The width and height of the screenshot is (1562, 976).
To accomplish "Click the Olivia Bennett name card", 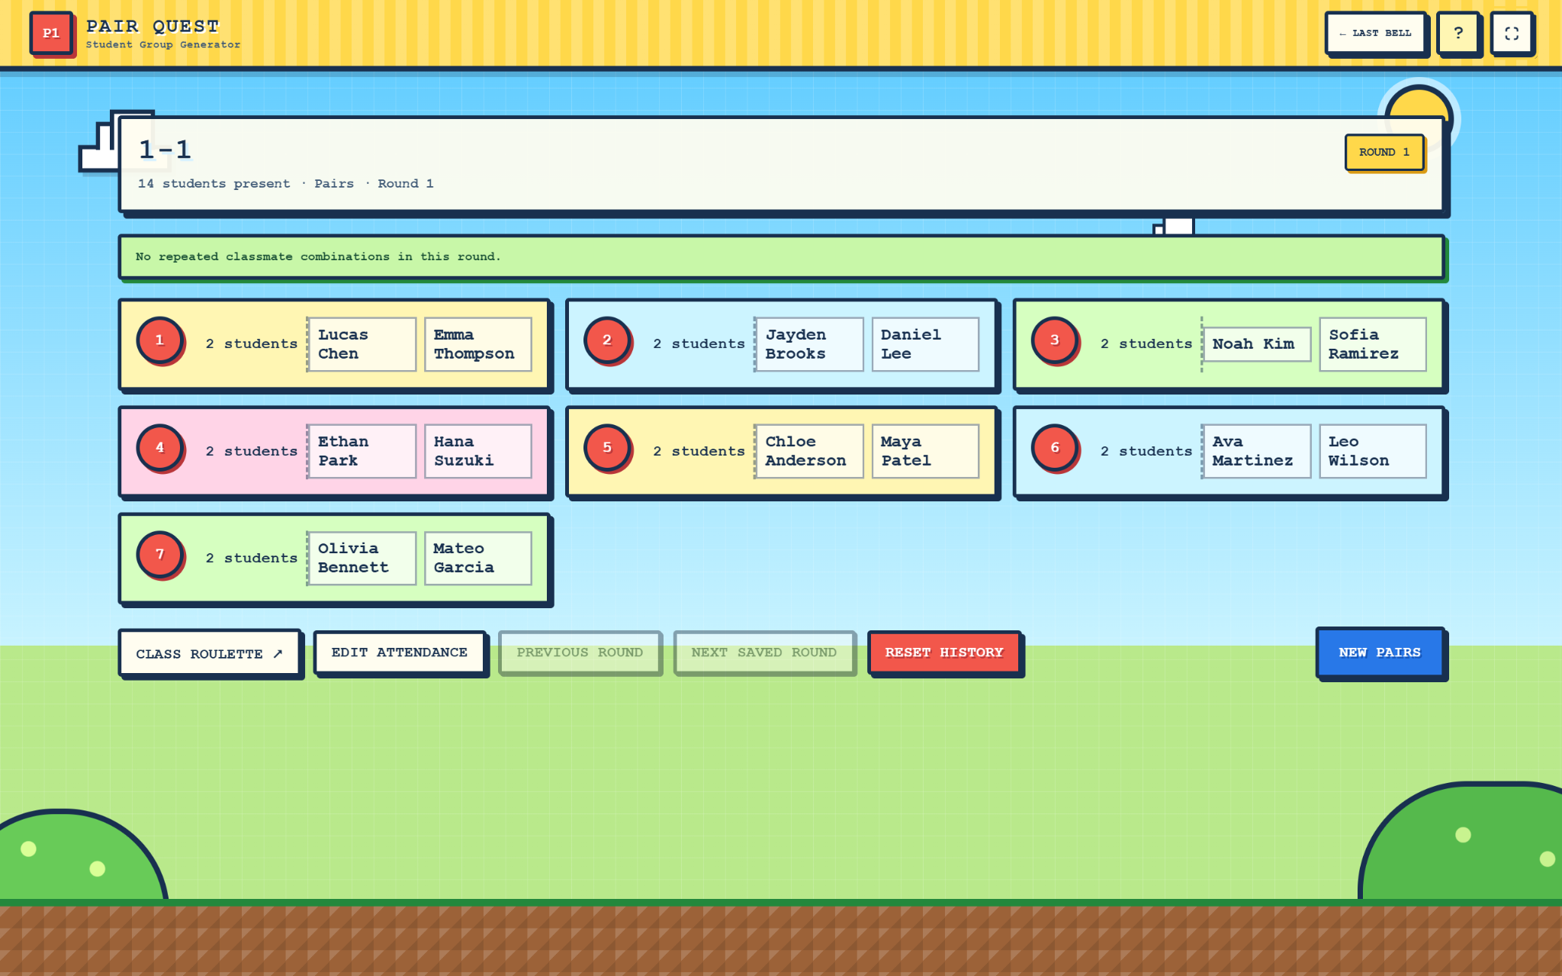I will pyautogui.click(x=362, y=558).
